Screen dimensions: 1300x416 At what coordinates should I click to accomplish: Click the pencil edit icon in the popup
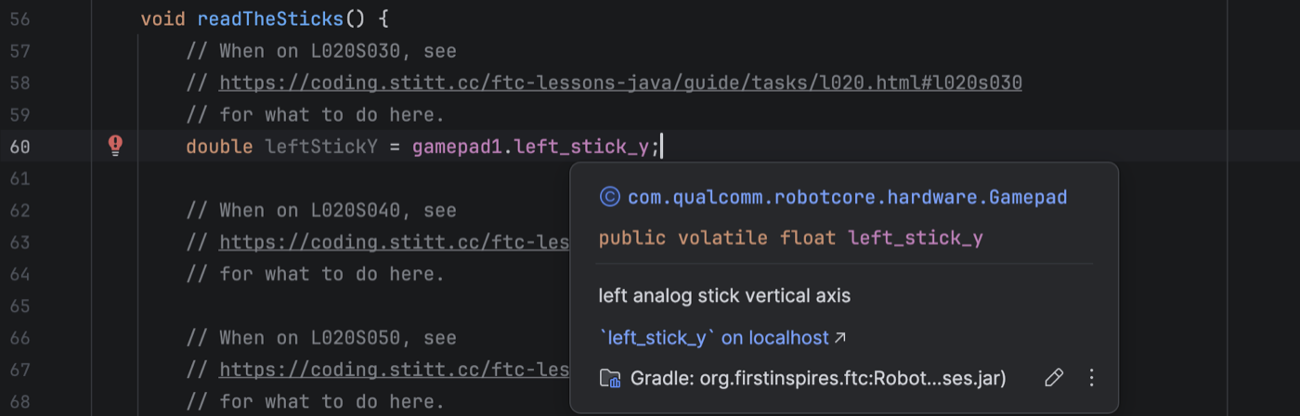click(1053, 378)
